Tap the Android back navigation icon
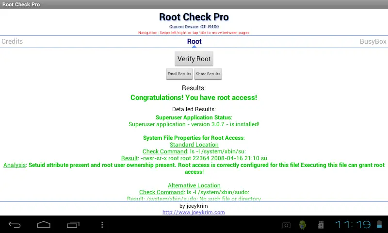Viewport: 388px width, 233px height. click(15, 225)
